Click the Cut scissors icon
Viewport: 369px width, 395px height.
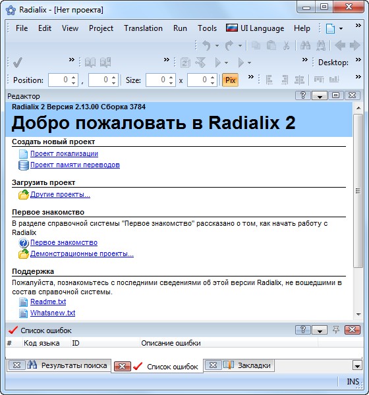click(286, 45)
